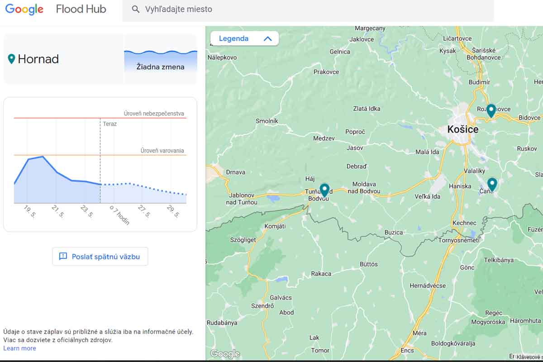Click 'Úroveň varovania' label on chart

click(162, 151)
